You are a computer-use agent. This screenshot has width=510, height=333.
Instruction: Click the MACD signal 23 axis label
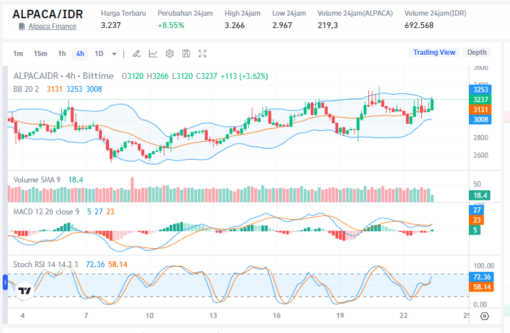click(477, 220)
